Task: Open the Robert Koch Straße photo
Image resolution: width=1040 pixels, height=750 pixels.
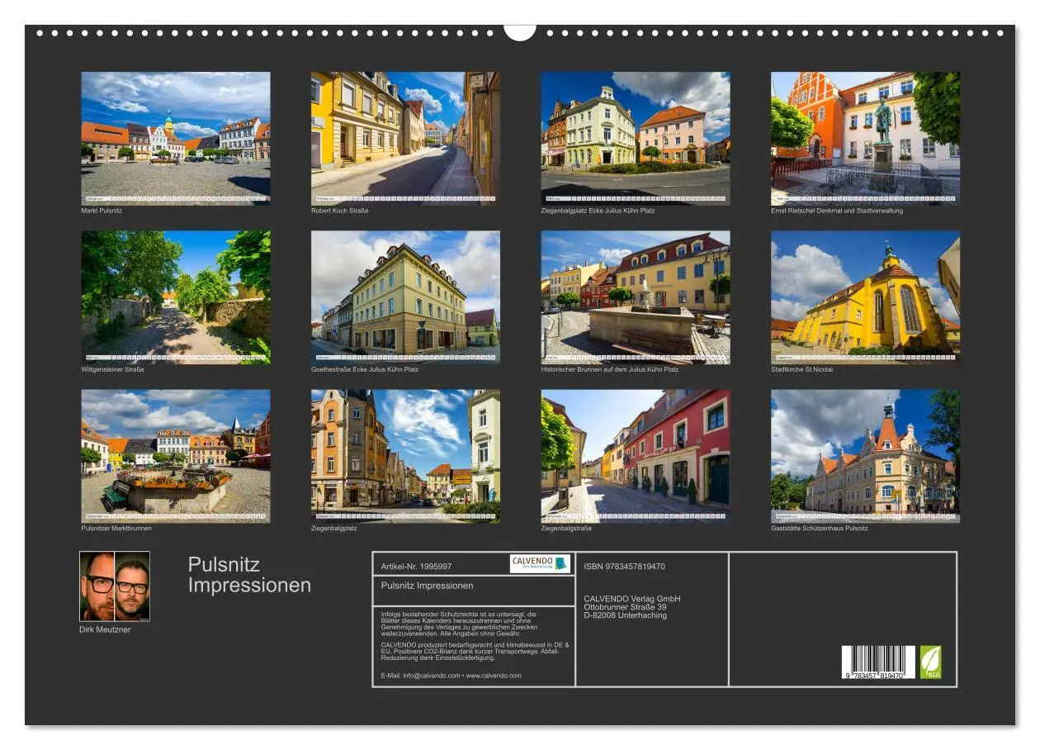Action: [405, 138]
